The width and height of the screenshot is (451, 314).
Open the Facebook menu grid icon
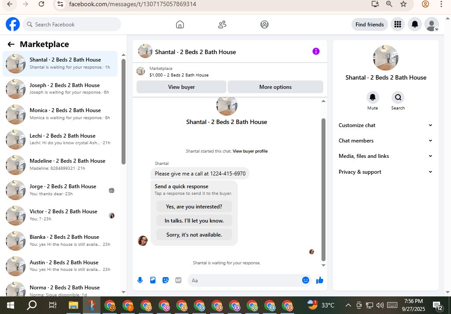pyautogui.click(x=398, y=25)
